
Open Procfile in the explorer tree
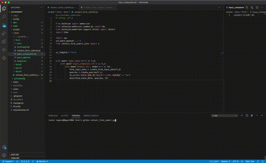point(17,106)
